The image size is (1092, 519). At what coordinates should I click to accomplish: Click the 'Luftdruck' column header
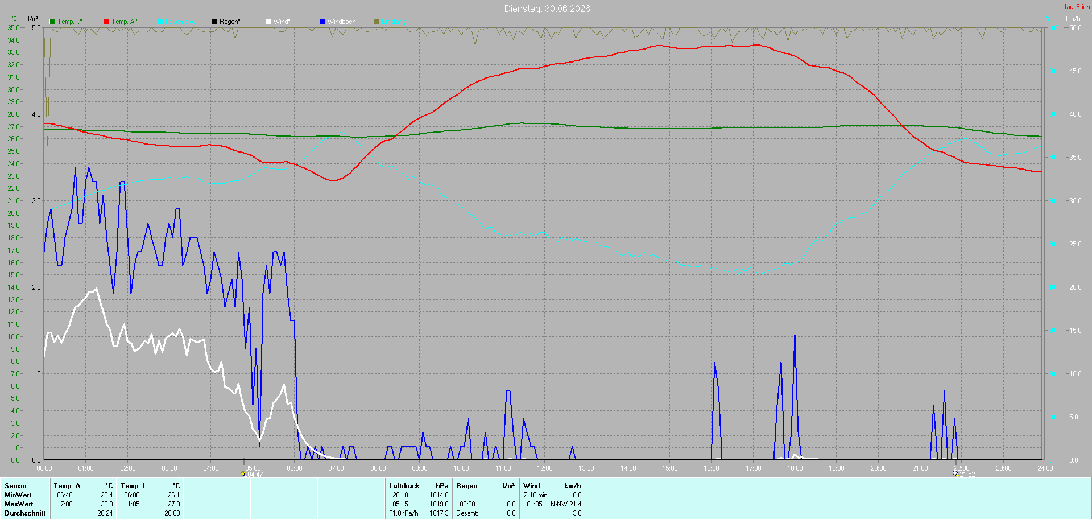[x=404, y=486]
